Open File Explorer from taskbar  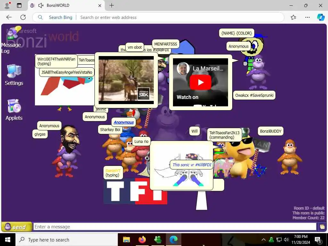click(126, 240)
